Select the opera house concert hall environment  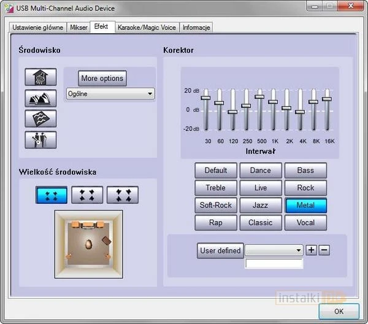pos(40,98)
